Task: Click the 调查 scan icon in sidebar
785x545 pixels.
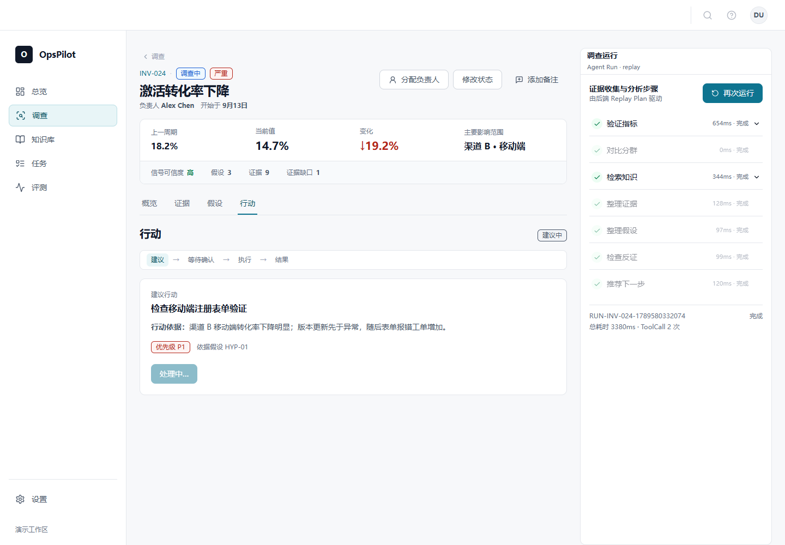Action: click(x=21, y=116)
